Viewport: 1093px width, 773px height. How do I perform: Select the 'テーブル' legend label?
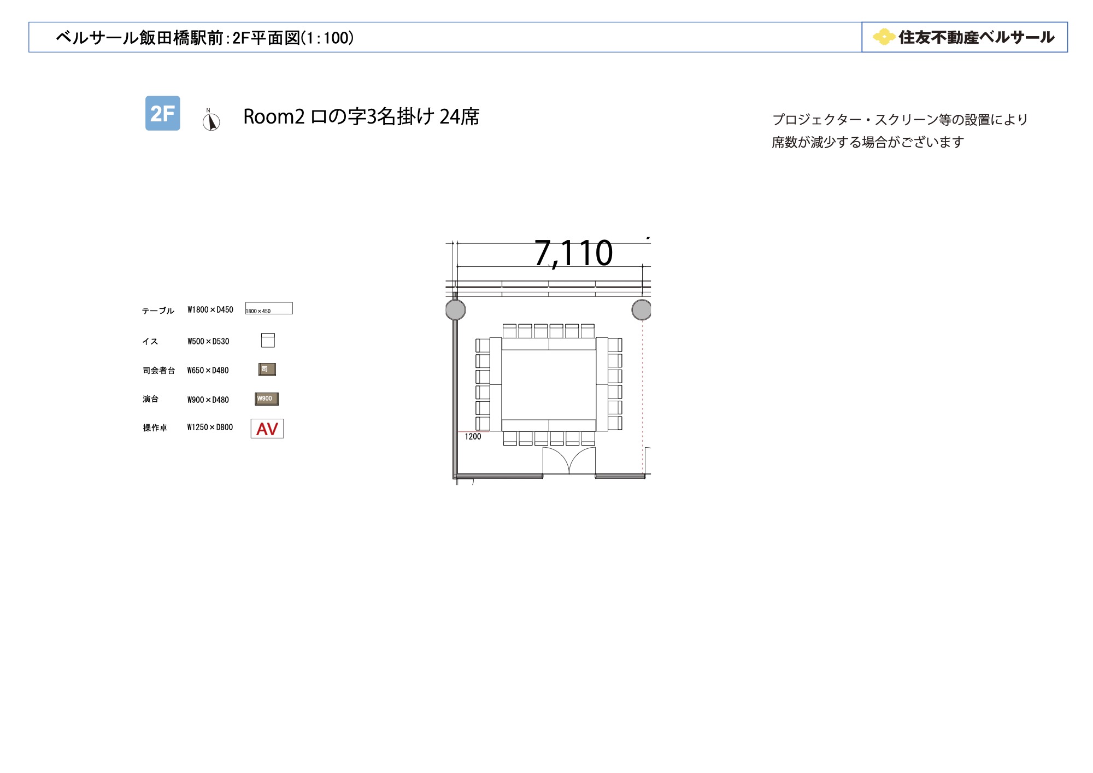click(x=158, y=311)
